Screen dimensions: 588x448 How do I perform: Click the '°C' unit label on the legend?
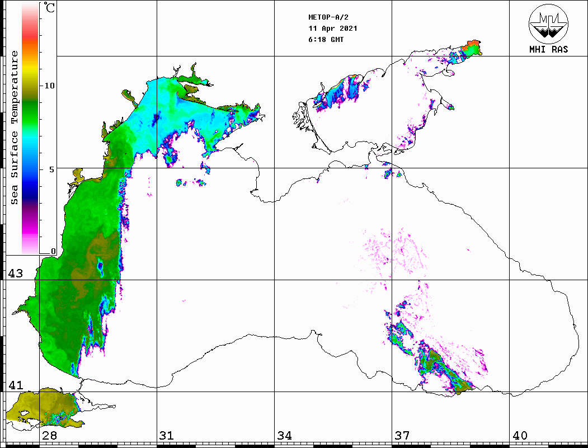(x=49, y=7)
